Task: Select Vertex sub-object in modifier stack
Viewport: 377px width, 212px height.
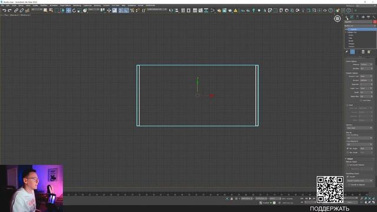Action: pyautogui.click(x=351, y=35)
